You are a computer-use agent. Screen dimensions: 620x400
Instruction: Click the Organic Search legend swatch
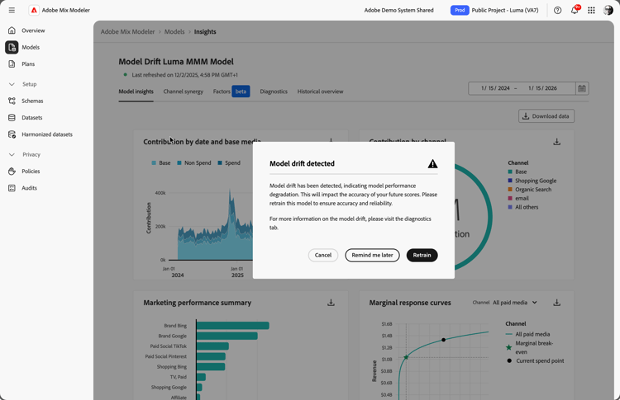point(510,190)
